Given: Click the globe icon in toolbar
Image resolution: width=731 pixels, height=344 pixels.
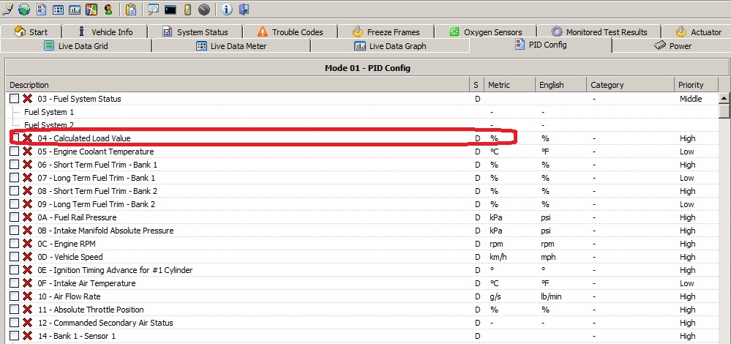Looking at the screenshot, I should pos(24,10).
